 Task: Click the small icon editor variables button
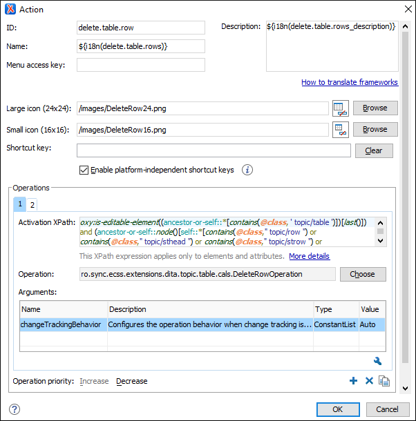339,130
